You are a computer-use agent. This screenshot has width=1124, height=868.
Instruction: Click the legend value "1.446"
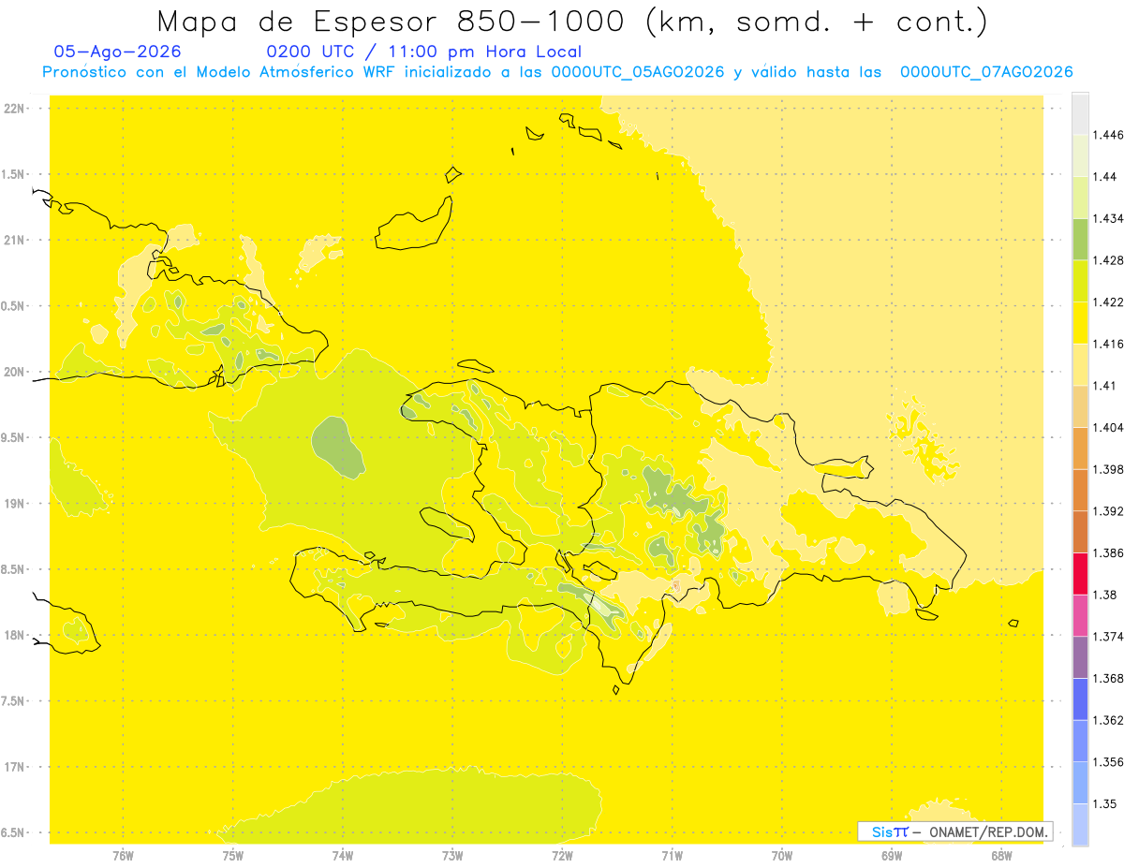point(1109,135)
